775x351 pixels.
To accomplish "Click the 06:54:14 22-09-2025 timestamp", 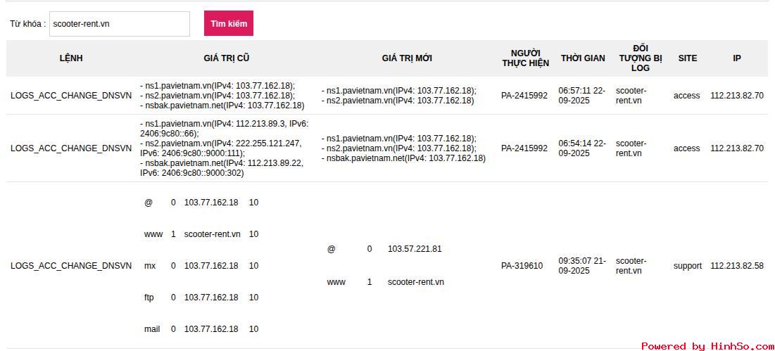I will tap(582, 148).
